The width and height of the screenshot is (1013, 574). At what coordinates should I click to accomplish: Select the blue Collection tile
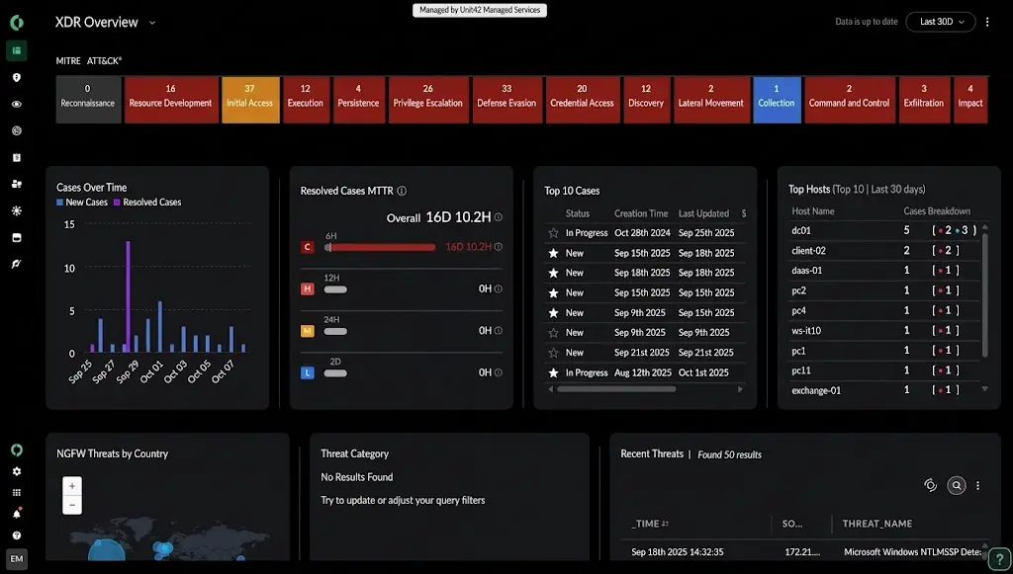(778, 100)
